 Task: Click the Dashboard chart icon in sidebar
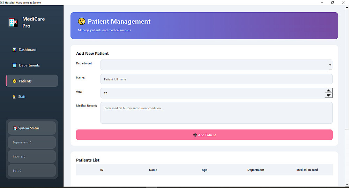[x=14, y=50]
